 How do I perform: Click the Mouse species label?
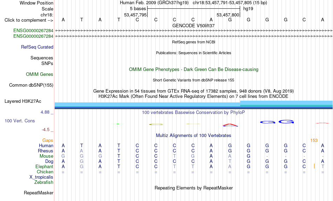point(46,156)
